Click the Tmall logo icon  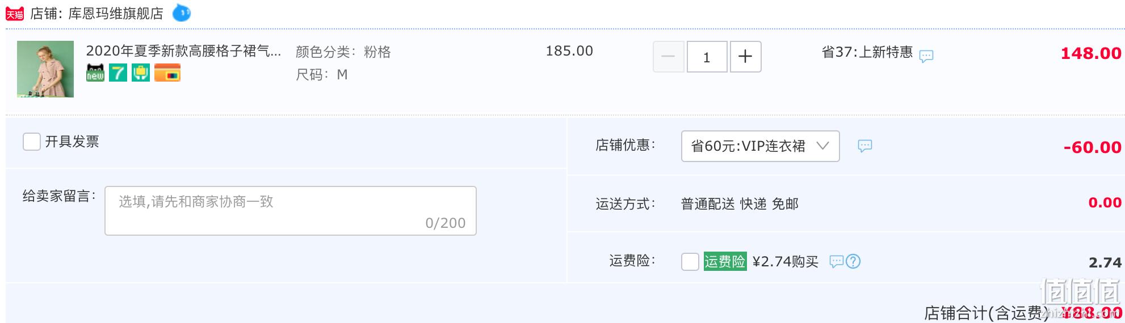point(15,14)
